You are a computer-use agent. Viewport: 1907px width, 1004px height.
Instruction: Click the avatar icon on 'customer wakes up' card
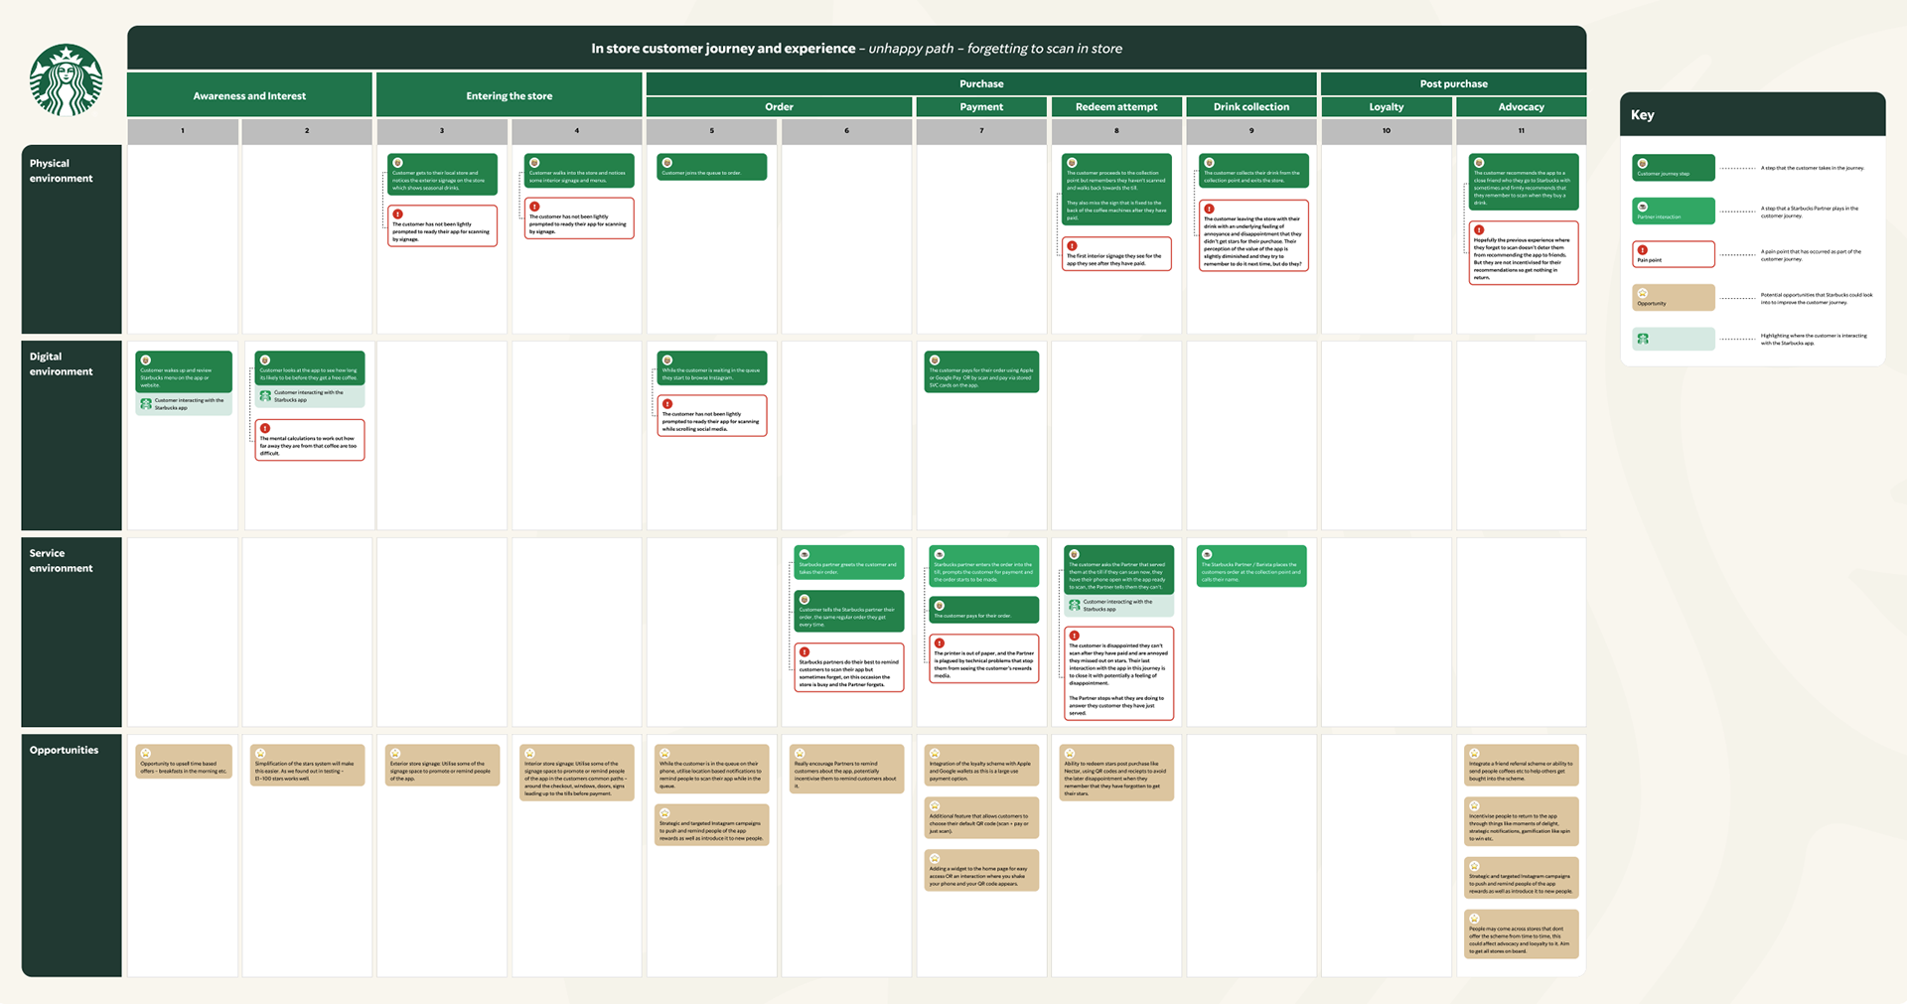(x=146, y=360)
